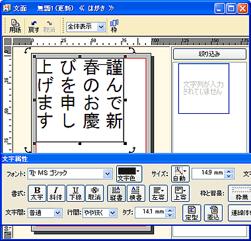Click the タブ 14.1 mm field
This screenshot has width=251, height=241.
[151, 213]
